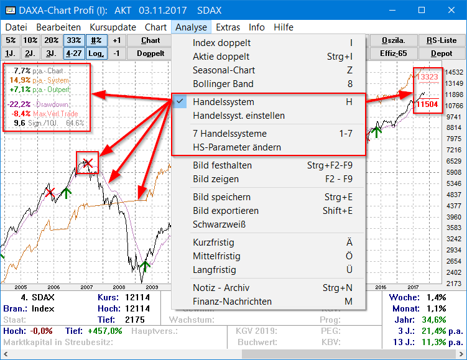
Task: Click the Depot button
Action: tap(442, 53)
